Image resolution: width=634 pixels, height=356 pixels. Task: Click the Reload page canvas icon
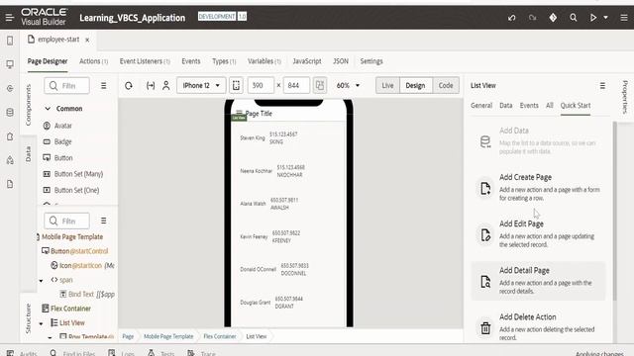129,86
